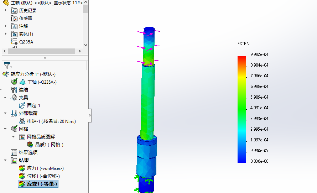The height and width of the screenshot is (193, 317).
Task: Click the 连结 connections icon
Action: click(x=14, y=90)
